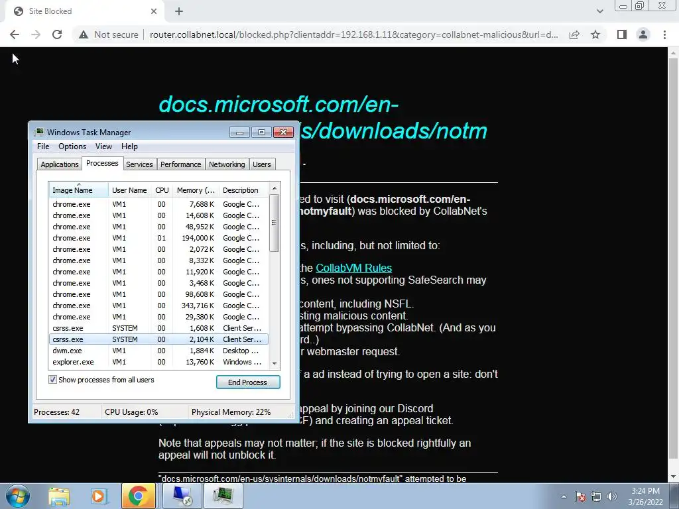Expand Chrome tab search chevron
The height and width of the screenshot is (509, 679).
pyautogui.click(x=599, y=11)
